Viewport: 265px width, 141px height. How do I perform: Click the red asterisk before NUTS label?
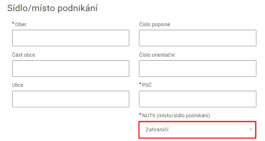click(x=140, y=114)
